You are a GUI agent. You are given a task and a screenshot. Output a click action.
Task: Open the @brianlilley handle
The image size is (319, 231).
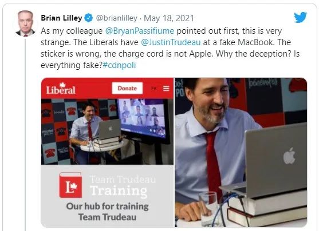tap(117, 18)
